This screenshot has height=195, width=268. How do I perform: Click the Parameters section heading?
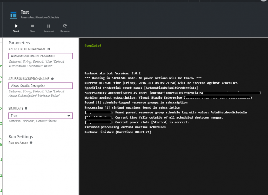19,43
